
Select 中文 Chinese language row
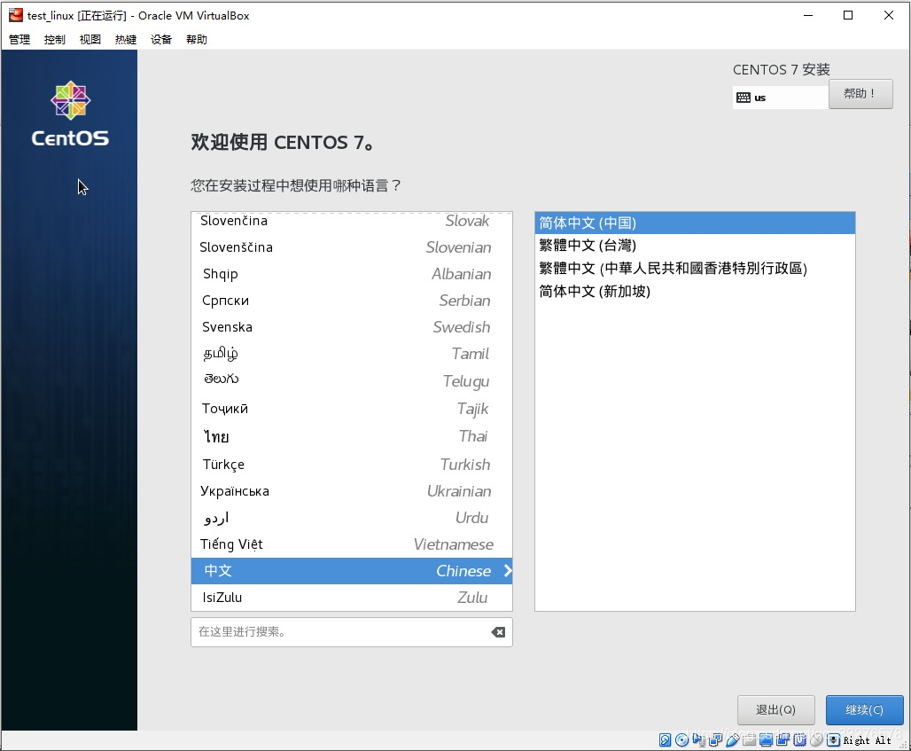click(352, 571)
